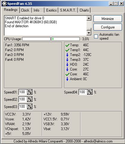The image size is (125, 144).
Task: Click the +12V '9,59V' reading
Action: (x=65, y=114)
